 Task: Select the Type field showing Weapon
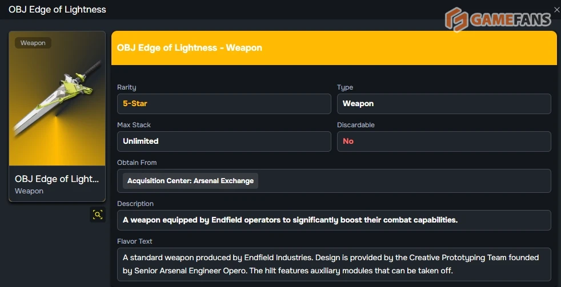point(444,104)
